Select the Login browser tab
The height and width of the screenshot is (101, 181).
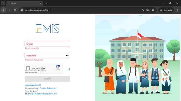click(25, 3)
